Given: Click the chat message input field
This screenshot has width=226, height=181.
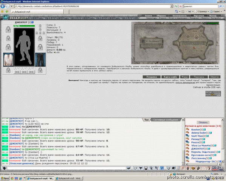Looking at the screenshot, I should pos(67,168).
